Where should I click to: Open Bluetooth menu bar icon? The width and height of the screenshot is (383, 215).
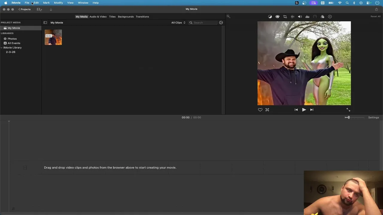(x=354, y=3)
